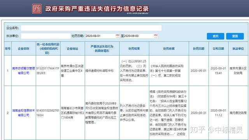This screenshot has height=140, width=249.
Task: Click the 处罚依据 column header
Action: coord(169,49)
